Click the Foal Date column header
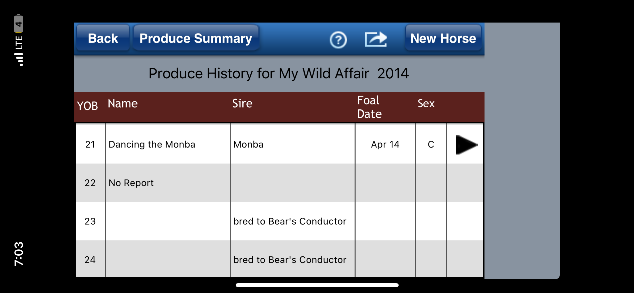 tap(369, 107)
